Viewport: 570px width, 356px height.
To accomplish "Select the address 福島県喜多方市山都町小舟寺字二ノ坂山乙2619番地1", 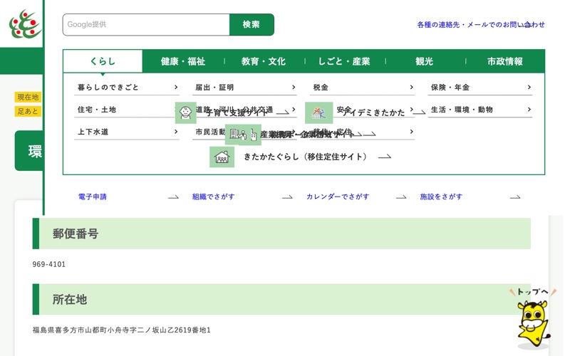I will tap(121, 330).
